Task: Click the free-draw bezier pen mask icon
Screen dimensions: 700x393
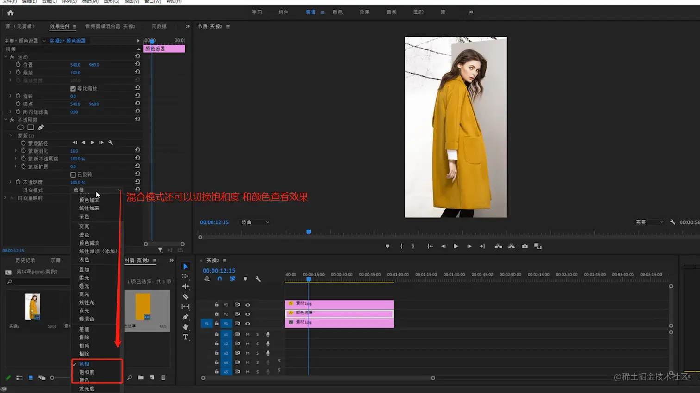Action: pyautogui.click(x=41, y=128)
